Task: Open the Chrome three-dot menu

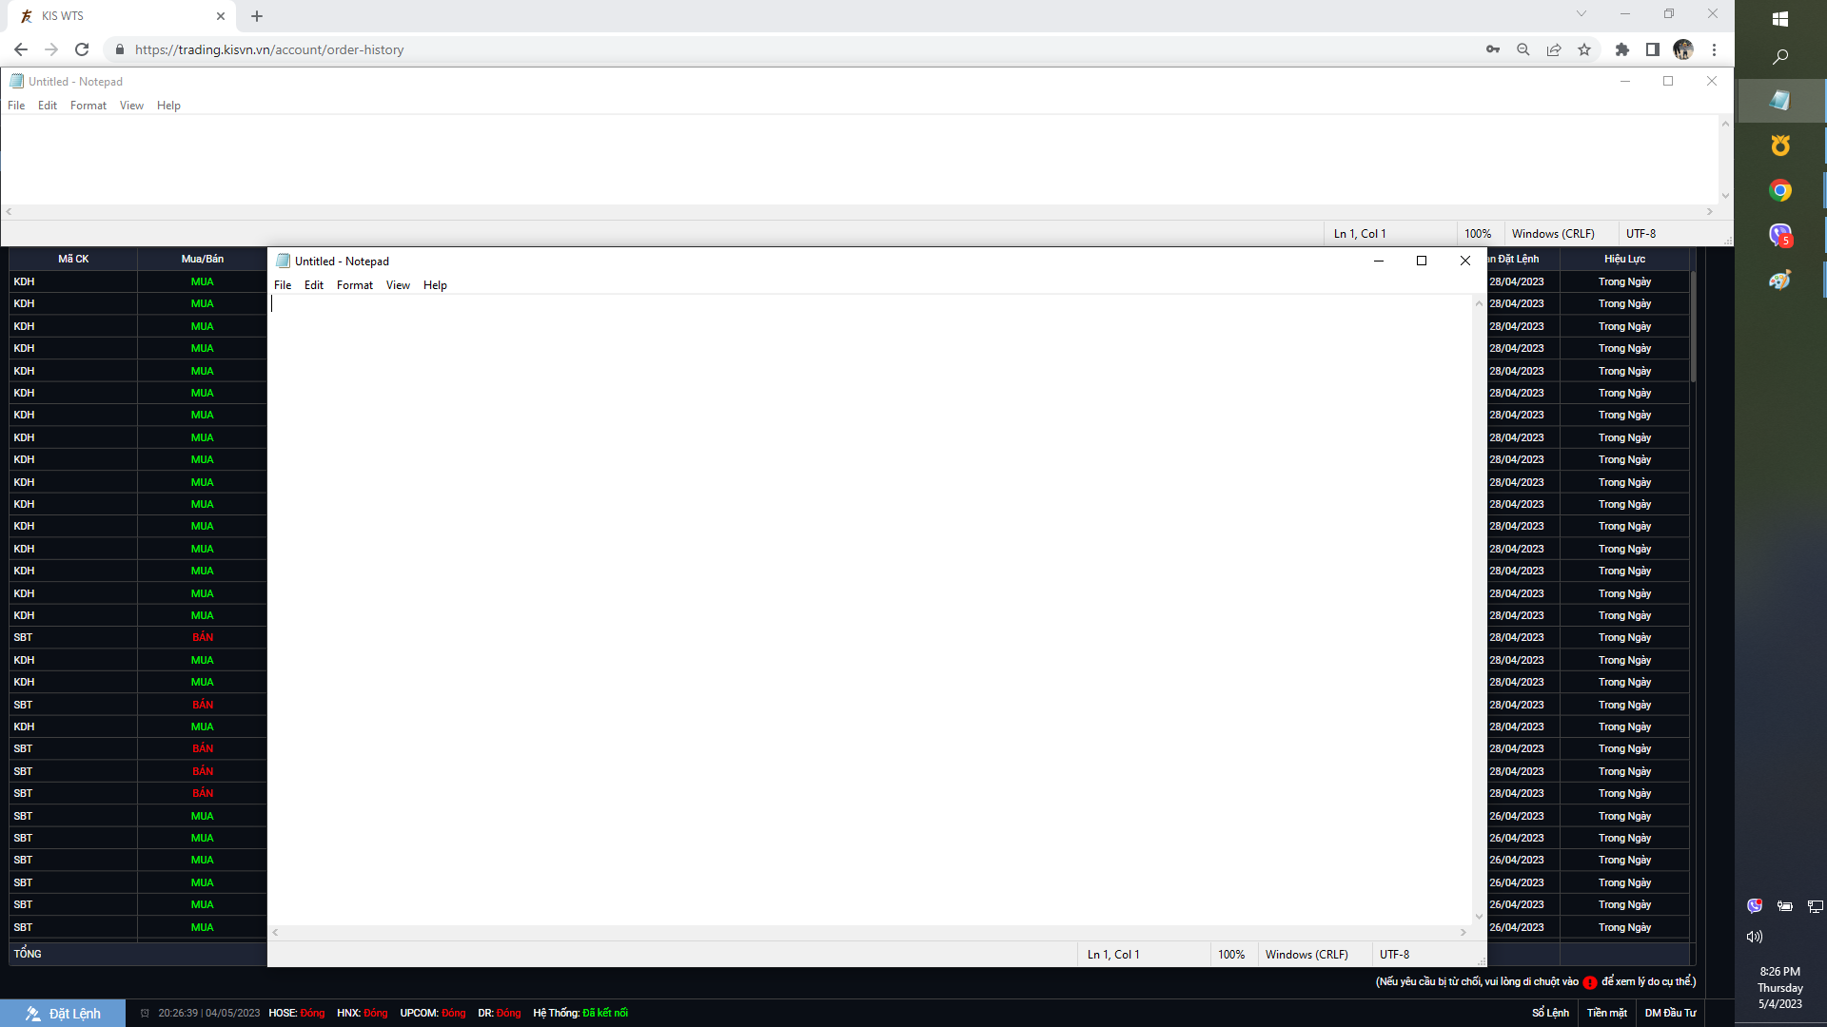Action: [1714, 49]
